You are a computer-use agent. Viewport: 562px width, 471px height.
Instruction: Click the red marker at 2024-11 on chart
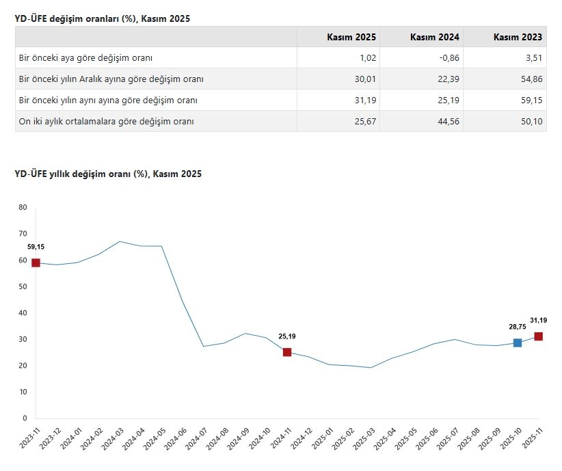click(287, 352)
